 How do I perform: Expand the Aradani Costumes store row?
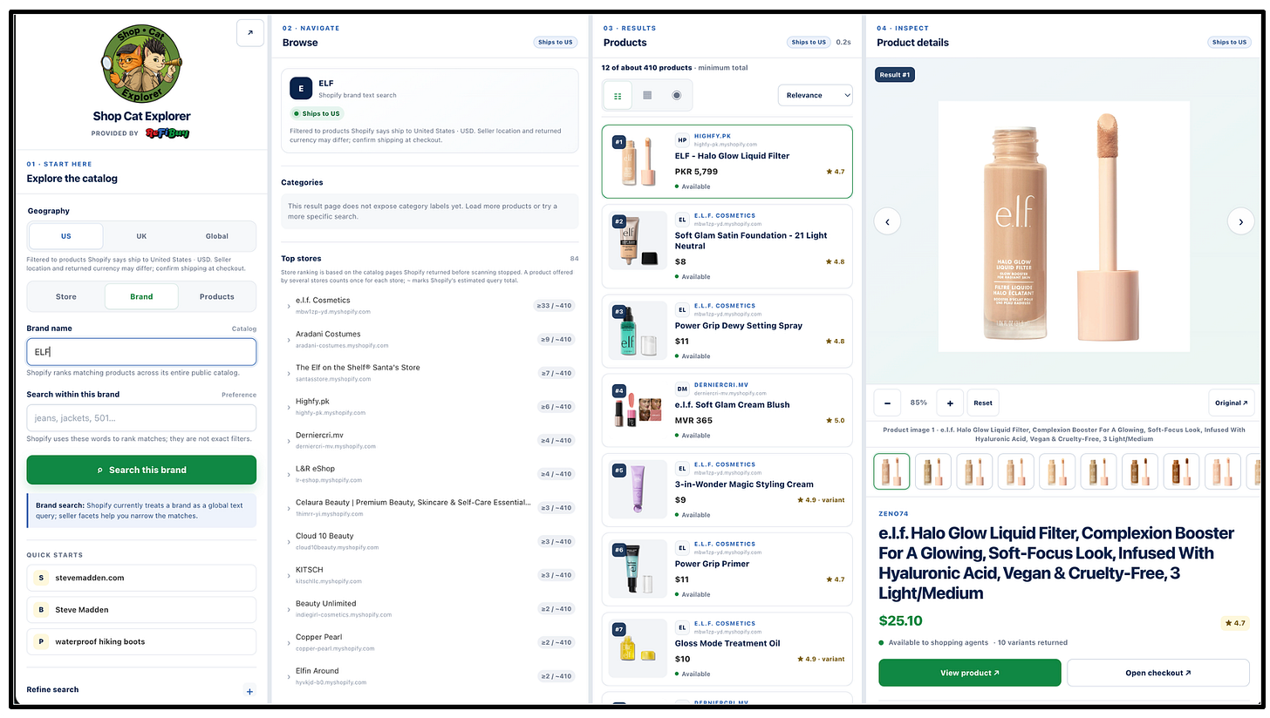coord(430,339)
